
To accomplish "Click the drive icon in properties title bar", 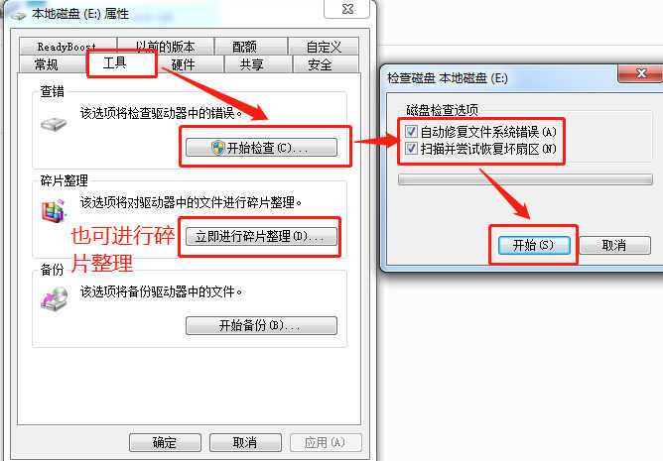I will click(x=18, y=15).
